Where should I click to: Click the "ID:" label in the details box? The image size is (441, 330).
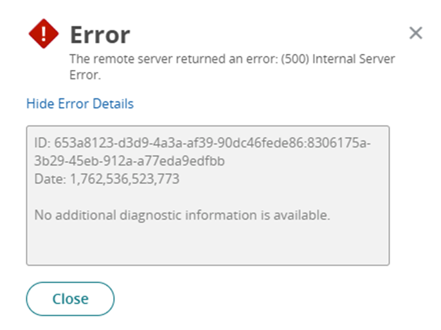42,143
